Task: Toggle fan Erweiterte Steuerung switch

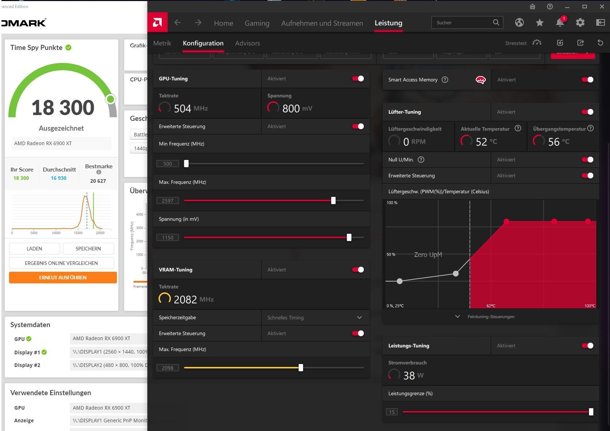Action: click(588, 176)
